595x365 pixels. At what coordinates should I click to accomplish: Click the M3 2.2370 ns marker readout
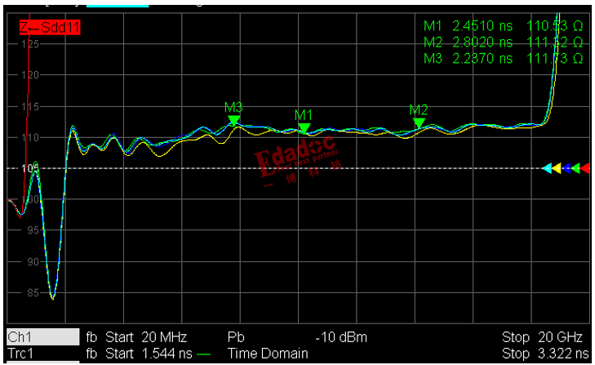coord(503,59)
